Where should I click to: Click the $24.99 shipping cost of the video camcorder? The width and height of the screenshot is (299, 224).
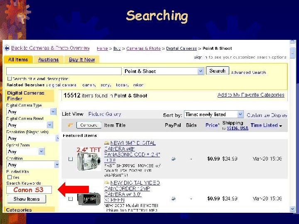click(x=230, y=198)
